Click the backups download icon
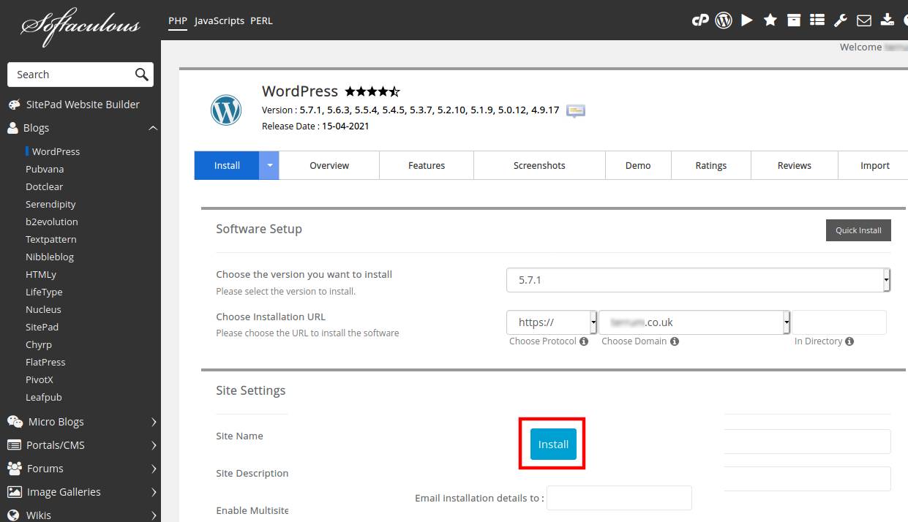 [888, 20]
